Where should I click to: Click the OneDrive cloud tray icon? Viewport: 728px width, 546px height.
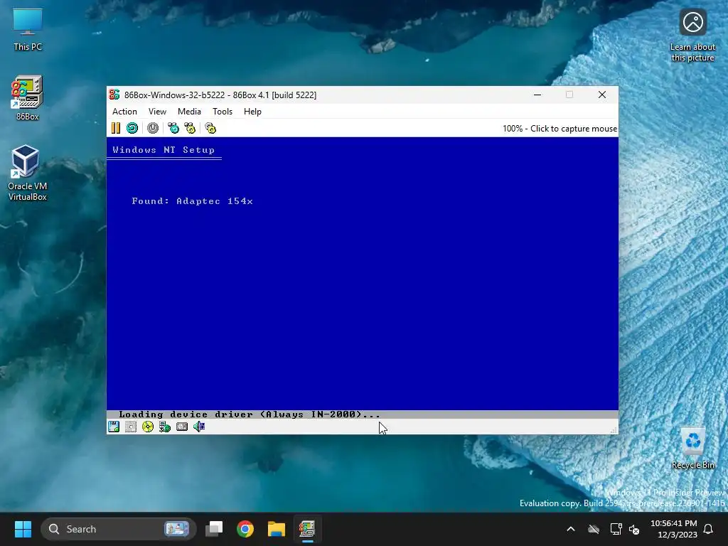point(594,529)
